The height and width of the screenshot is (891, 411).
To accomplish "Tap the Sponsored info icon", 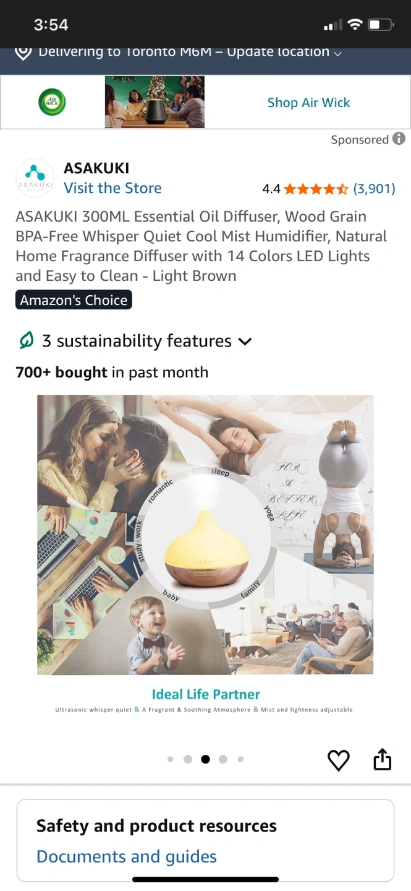I will click(399, 139).
